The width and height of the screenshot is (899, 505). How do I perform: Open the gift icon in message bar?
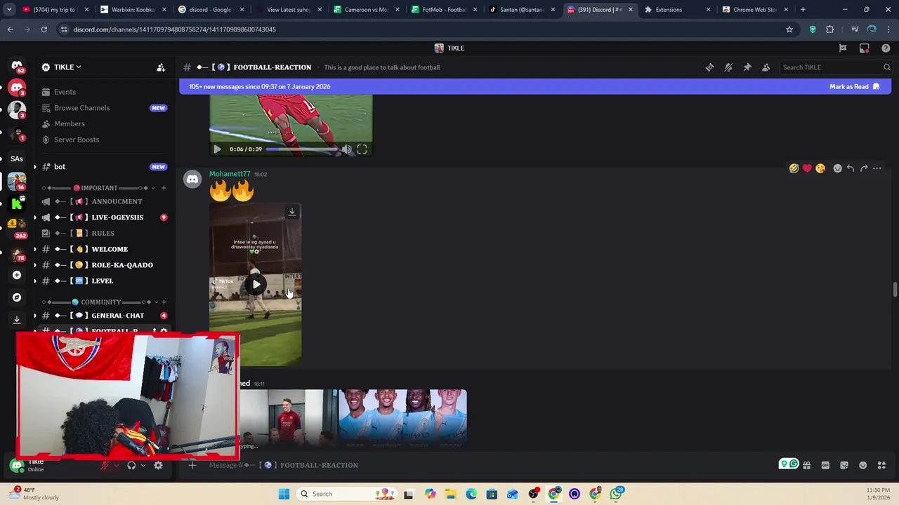[806, 465]
